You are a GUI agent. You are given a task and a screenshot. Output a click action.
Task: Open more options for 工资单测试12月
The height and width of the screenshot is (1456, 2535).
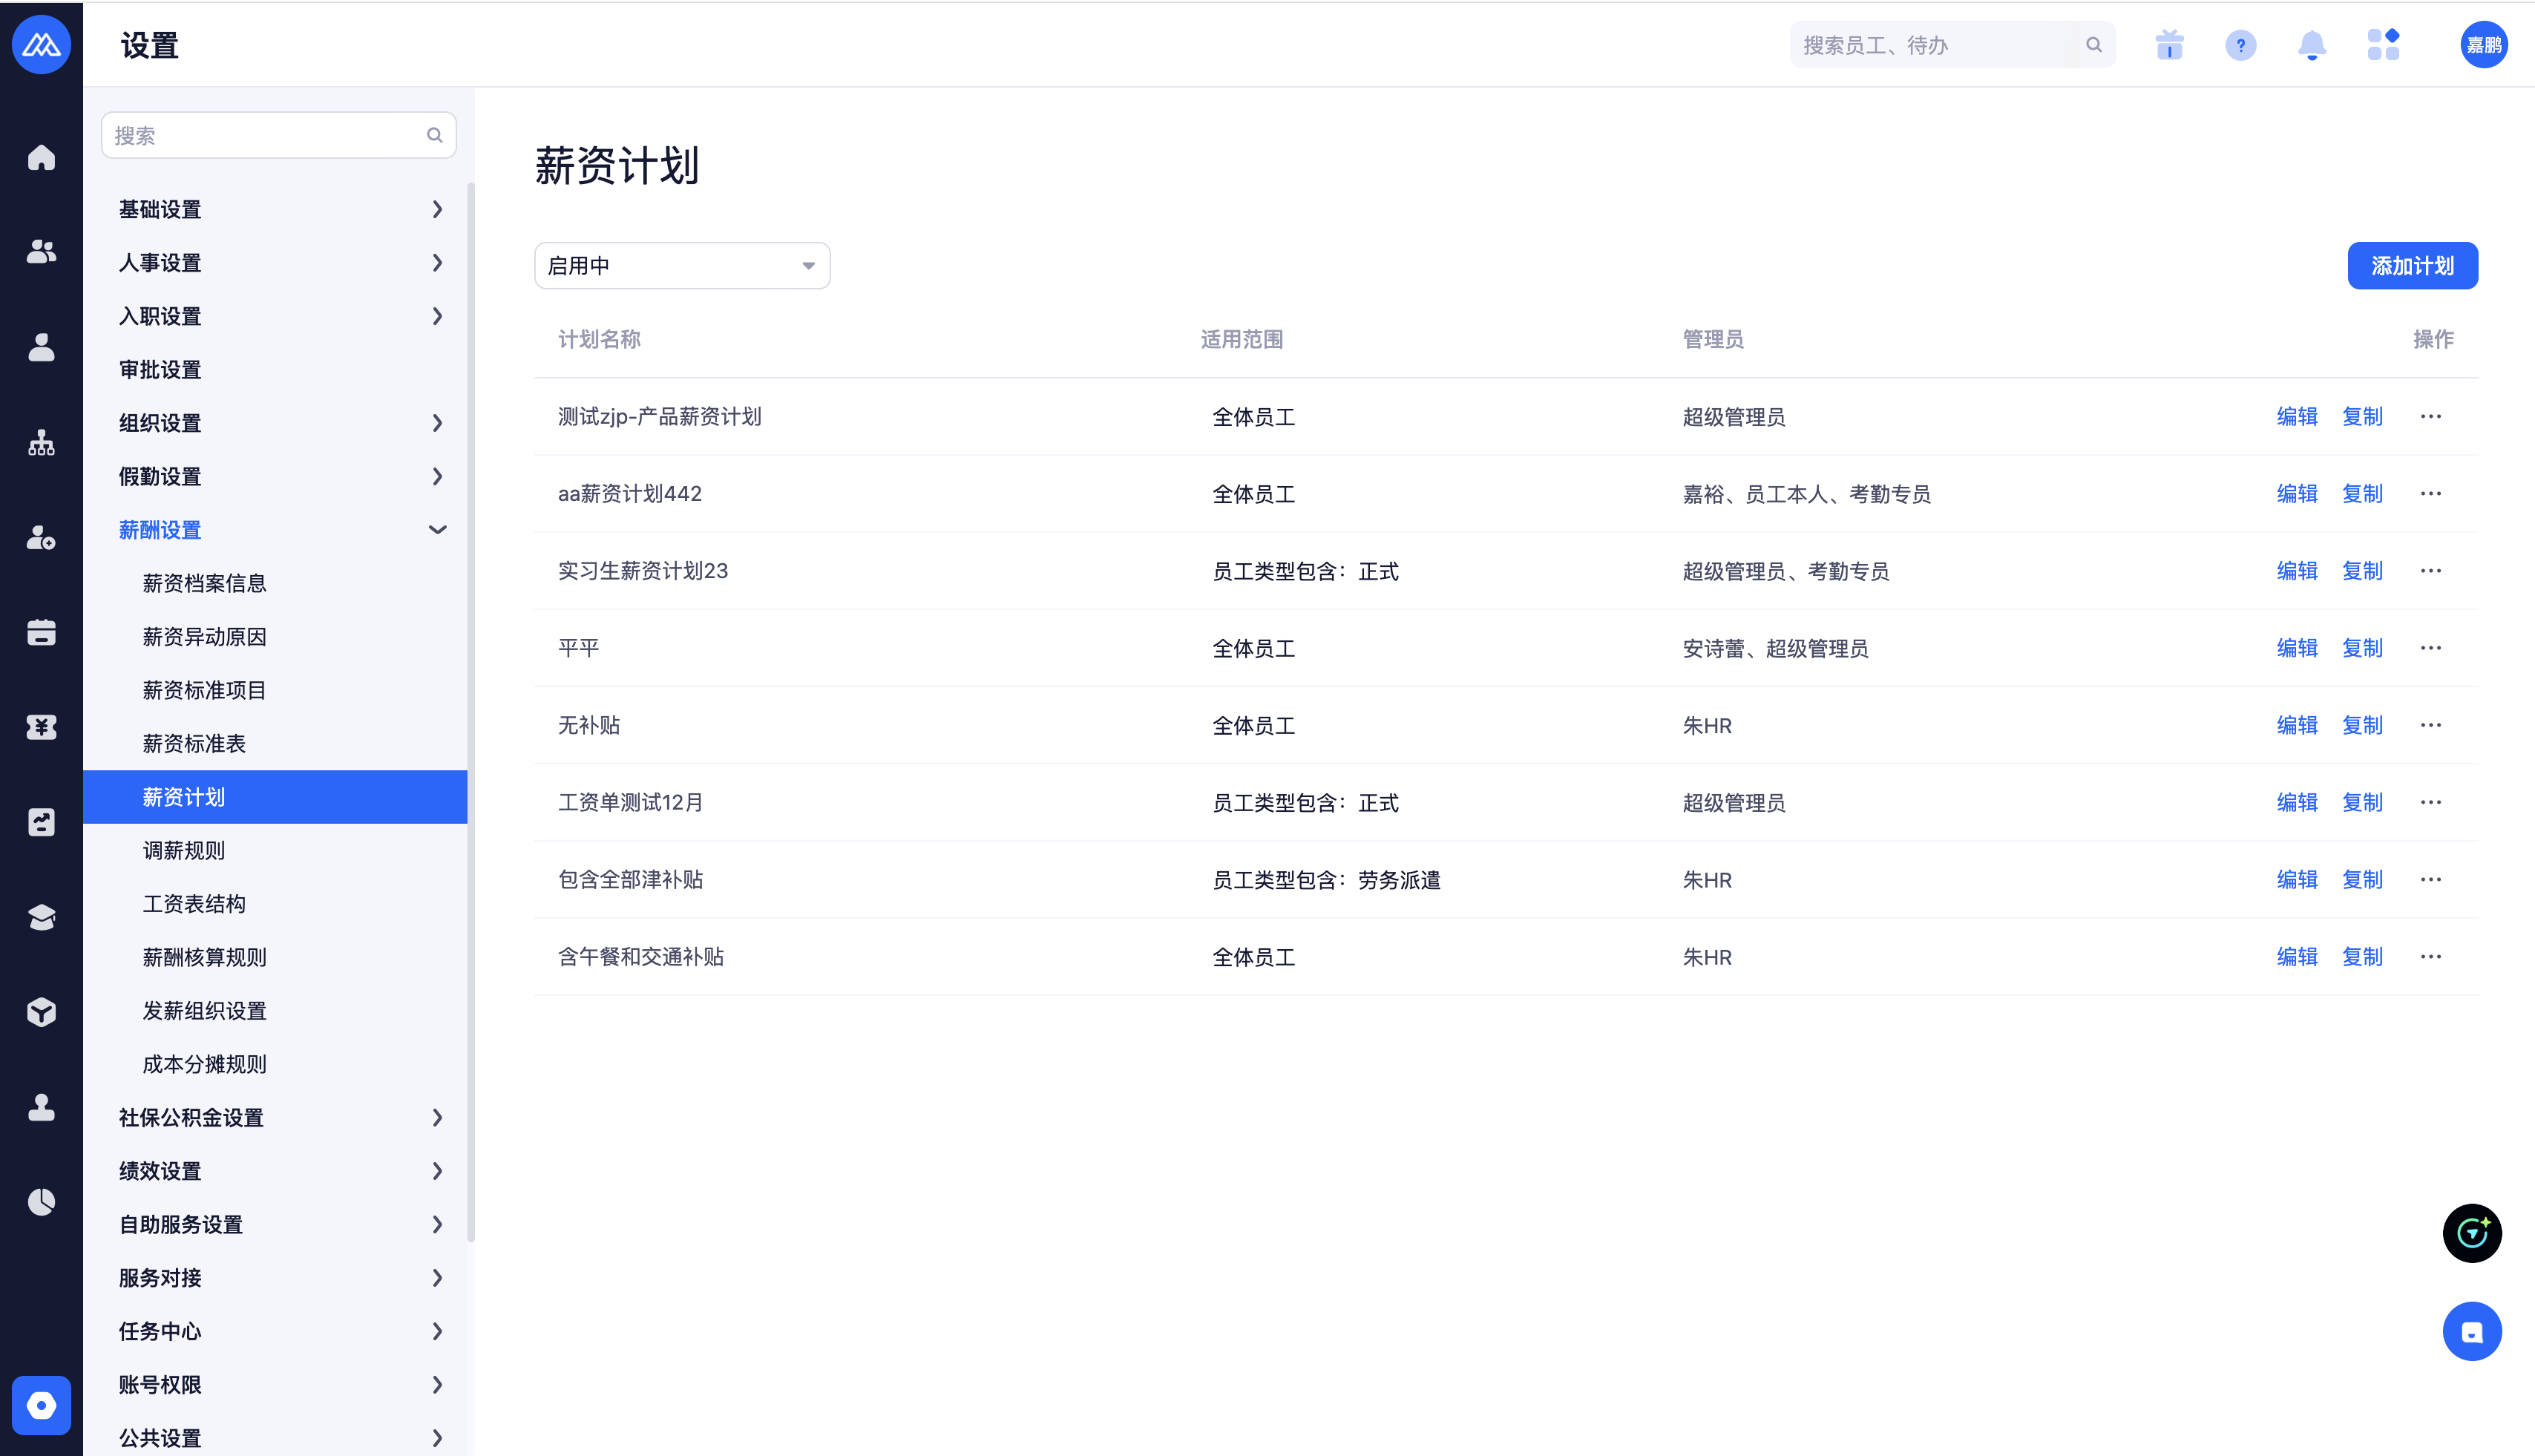2431,802
